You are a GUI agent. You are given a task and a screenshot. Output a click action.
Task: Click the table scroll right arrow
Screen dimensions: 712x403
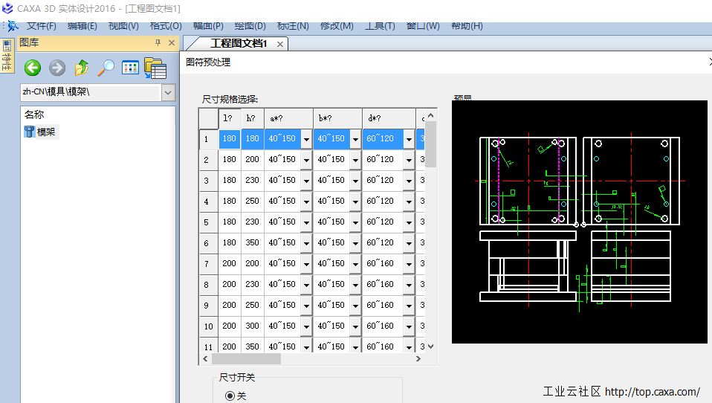pos(418,359)
